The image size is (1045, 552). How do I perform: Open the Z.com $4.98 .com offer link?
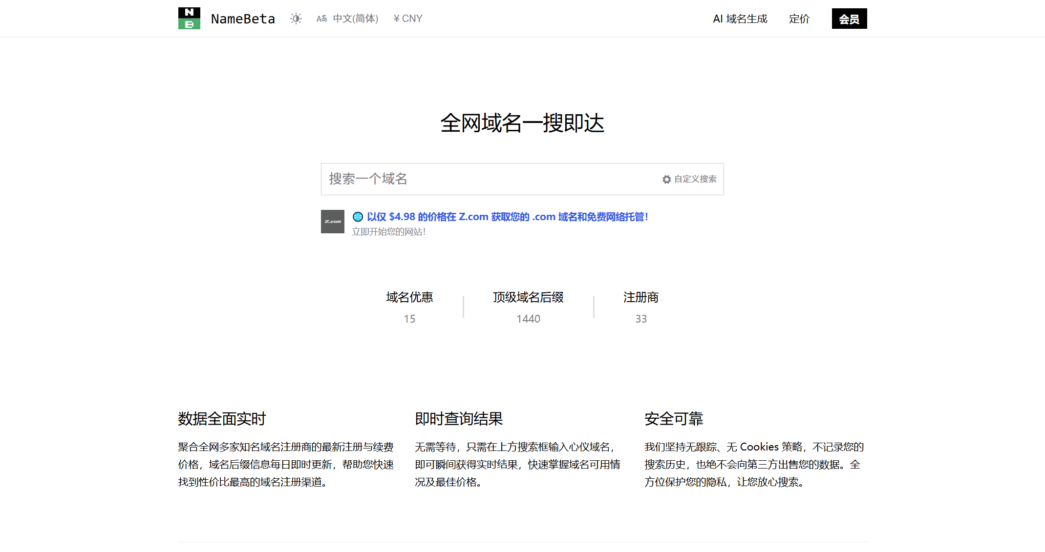tap(507, 217)
